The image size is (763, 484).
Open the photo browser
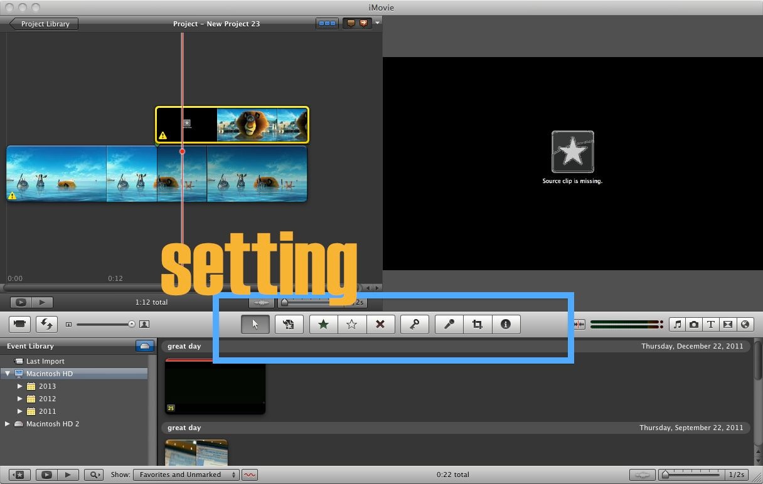click(694, 324)
